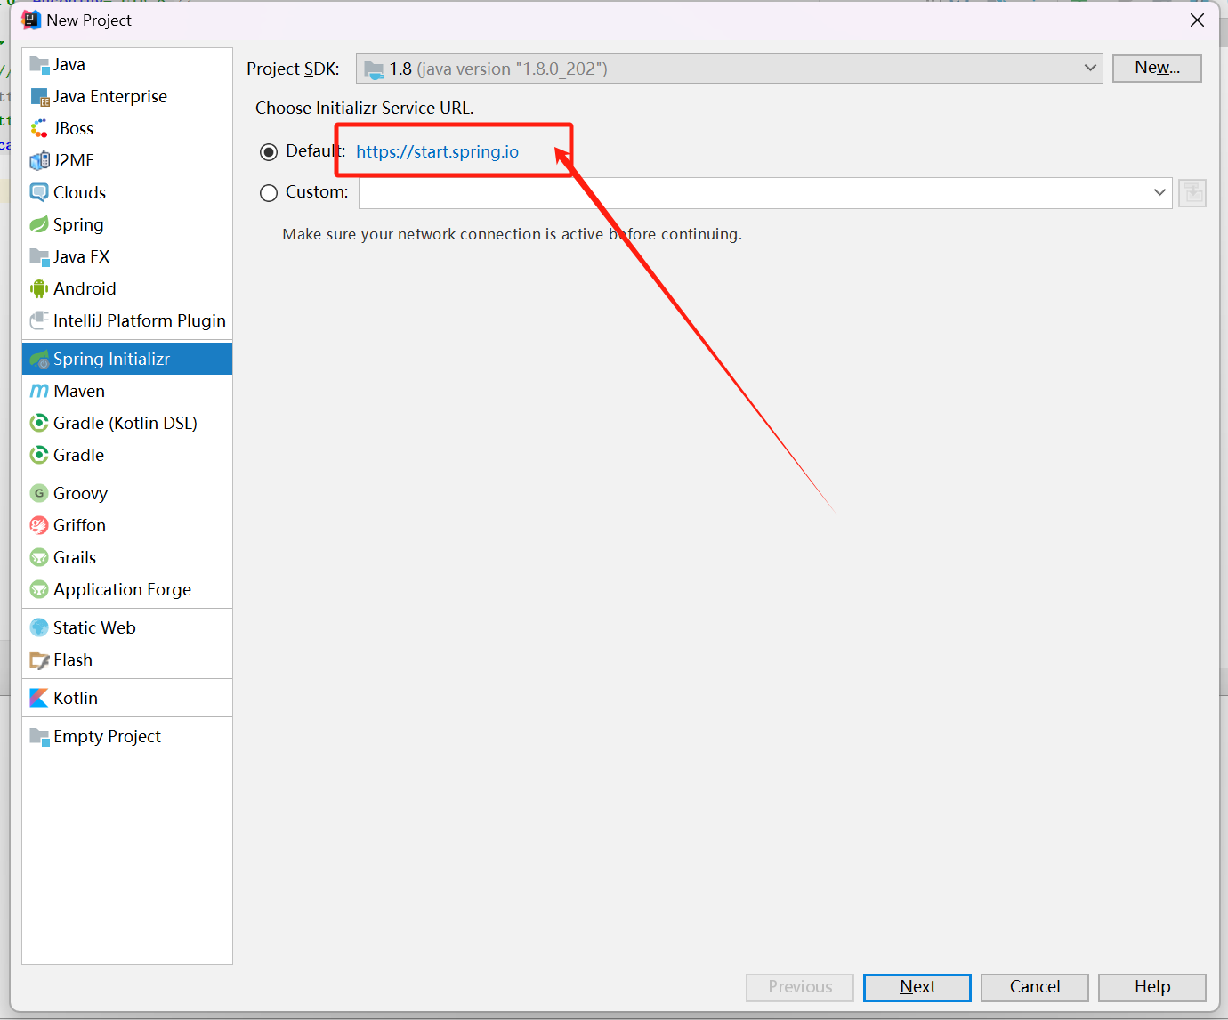
Task: Select Static Web project type
Action: [x=127, y=627]
